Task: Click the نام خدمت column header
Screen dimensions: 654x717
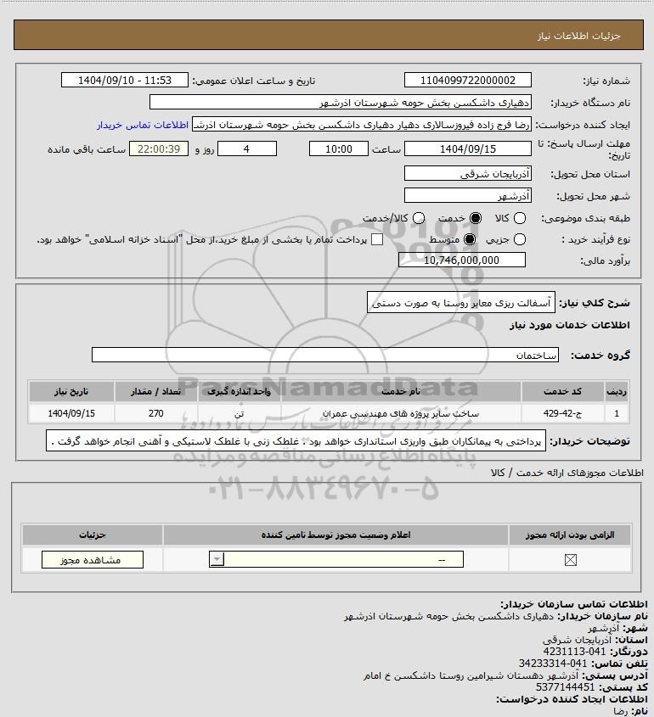Action: pos(401,391)
